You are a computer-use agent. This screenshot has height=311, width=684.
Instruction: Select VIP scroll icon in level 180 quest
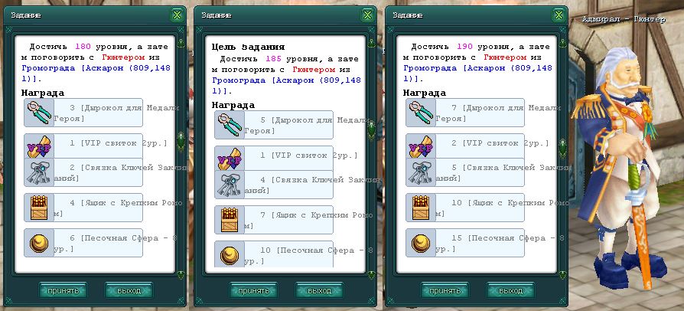[39, 146]
